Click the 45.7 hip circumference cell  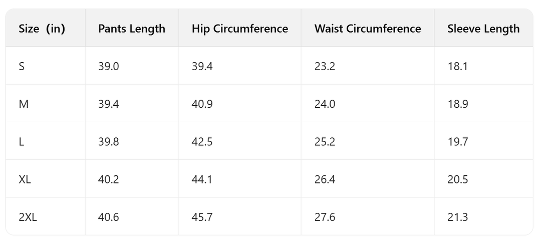[x=202, y=217]
